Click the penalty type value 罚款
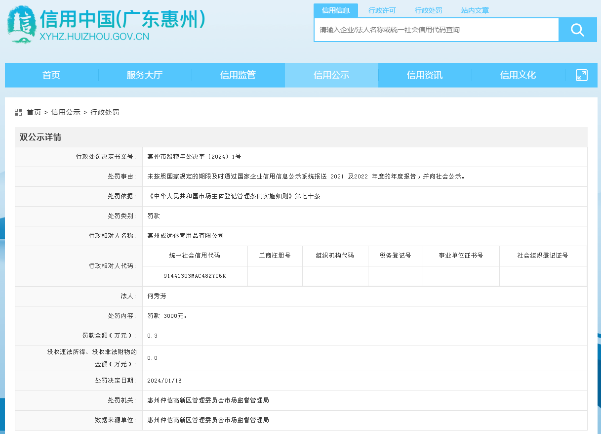The width and height of the screenshot is (601, 434). [154, 216]
